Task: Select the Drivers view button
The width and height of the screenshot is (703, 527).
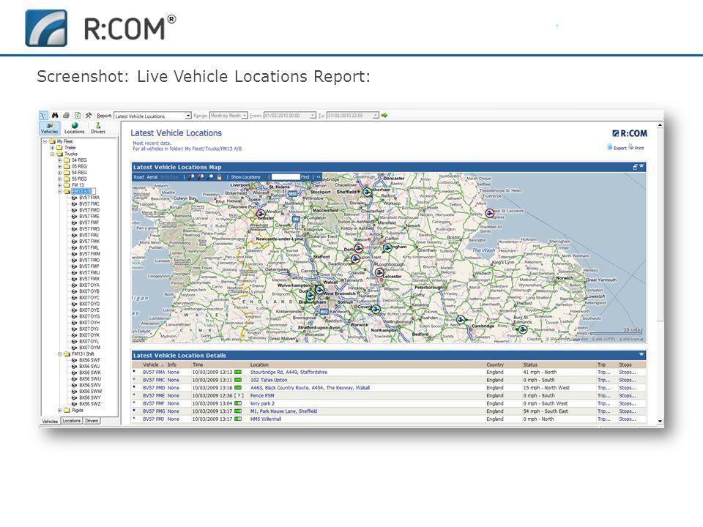Action: (x=98, y=128)
